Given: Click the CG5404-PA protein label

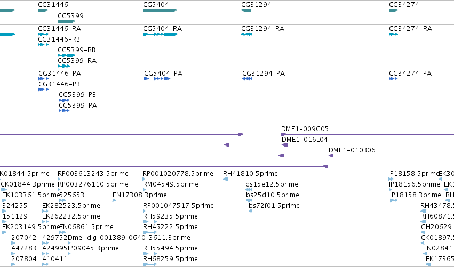Looking at the screenshot, I should (x=163, y=74).
